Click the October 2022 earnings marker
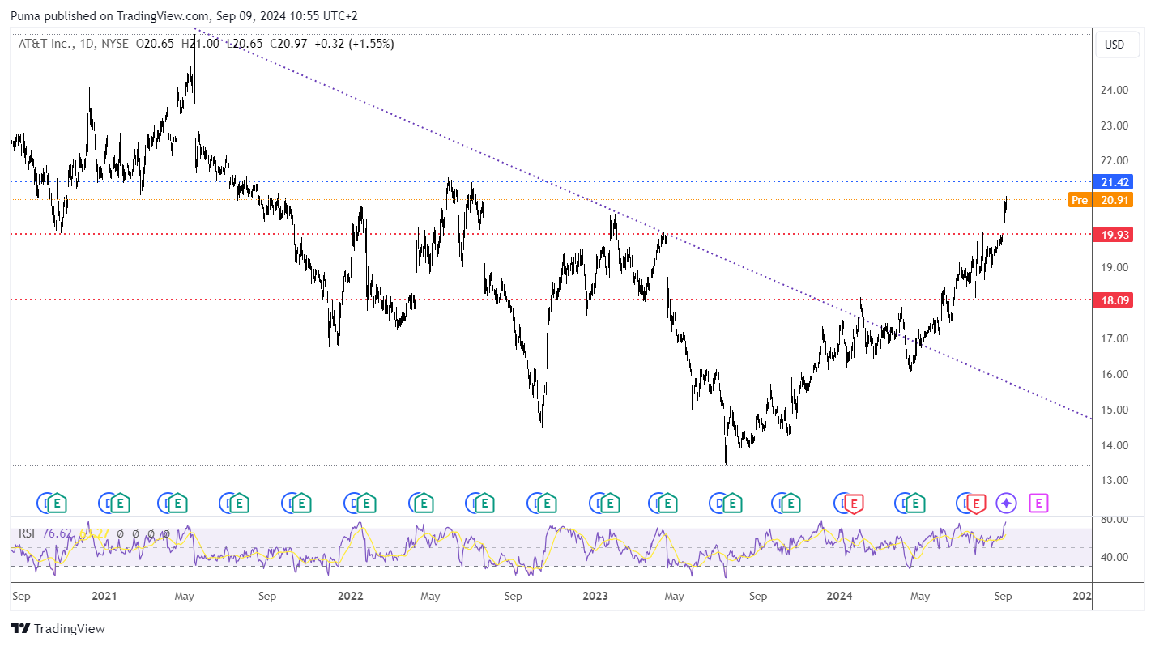 (x=548, y=504)
